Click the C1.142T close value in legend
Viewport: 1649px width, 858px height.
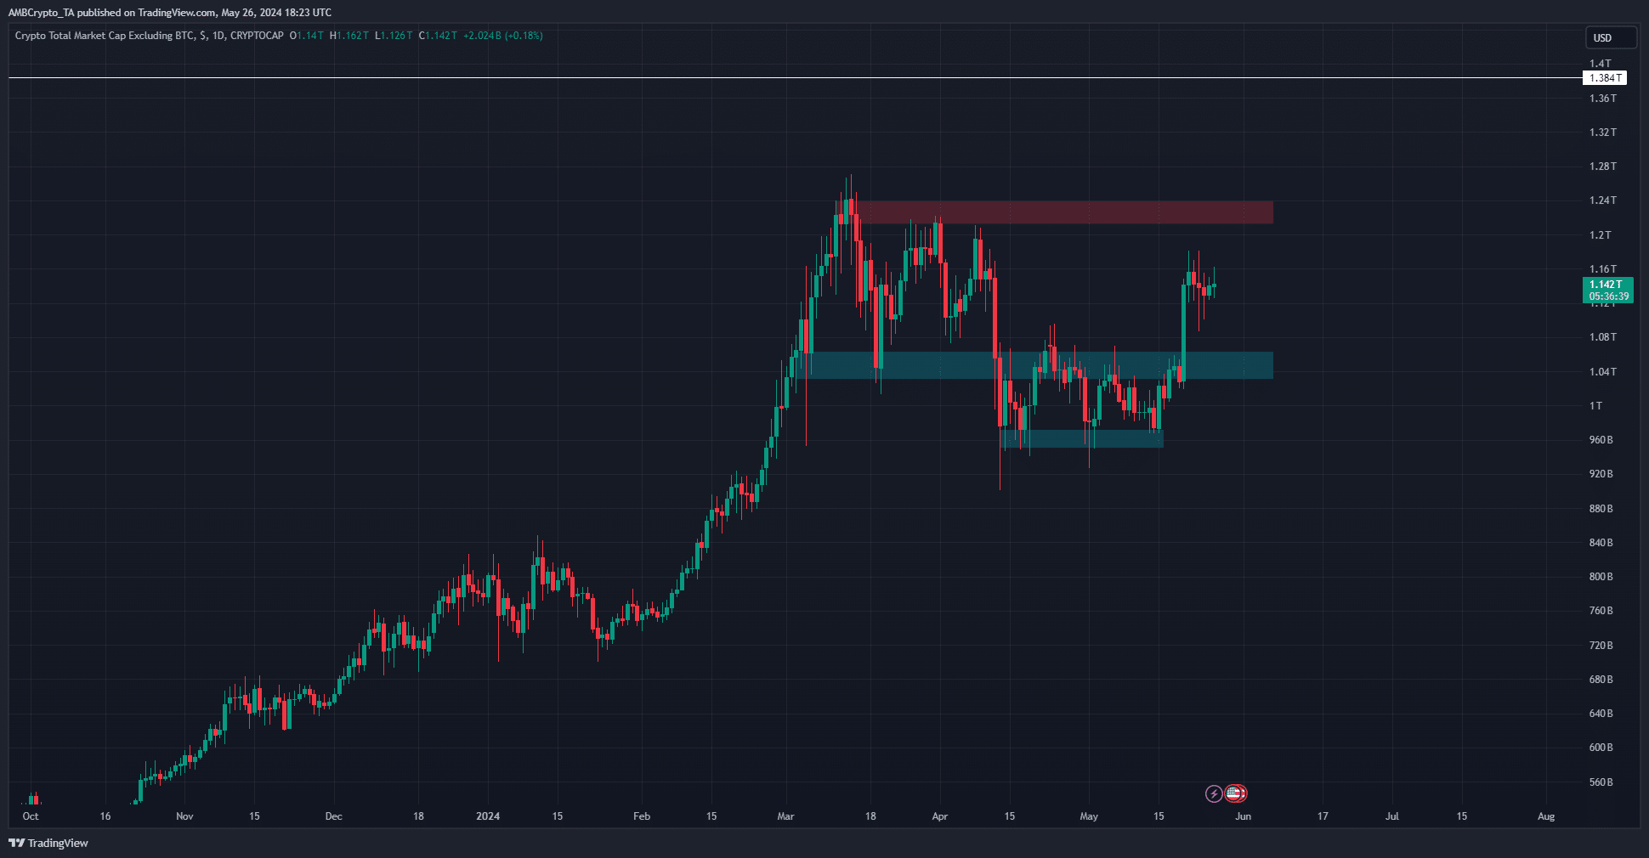click(x=438, y=36)
